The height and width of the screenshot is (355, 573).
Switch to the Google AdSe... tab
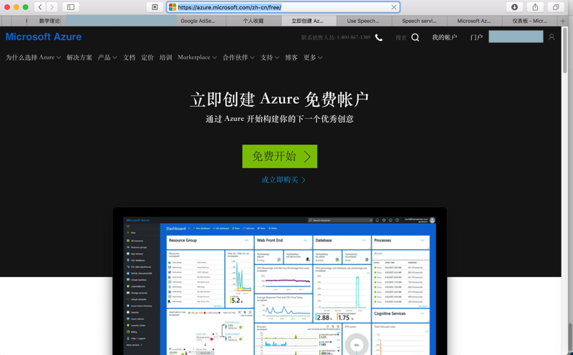click(x=198, y=21)
